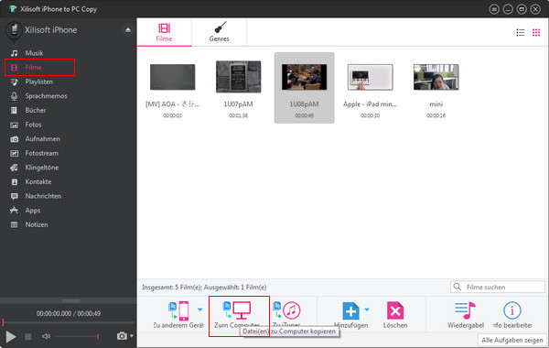The height and width of the screenshot is (348, 549).
Task: Click the playback progress bar
Action: tap(69, 322)
